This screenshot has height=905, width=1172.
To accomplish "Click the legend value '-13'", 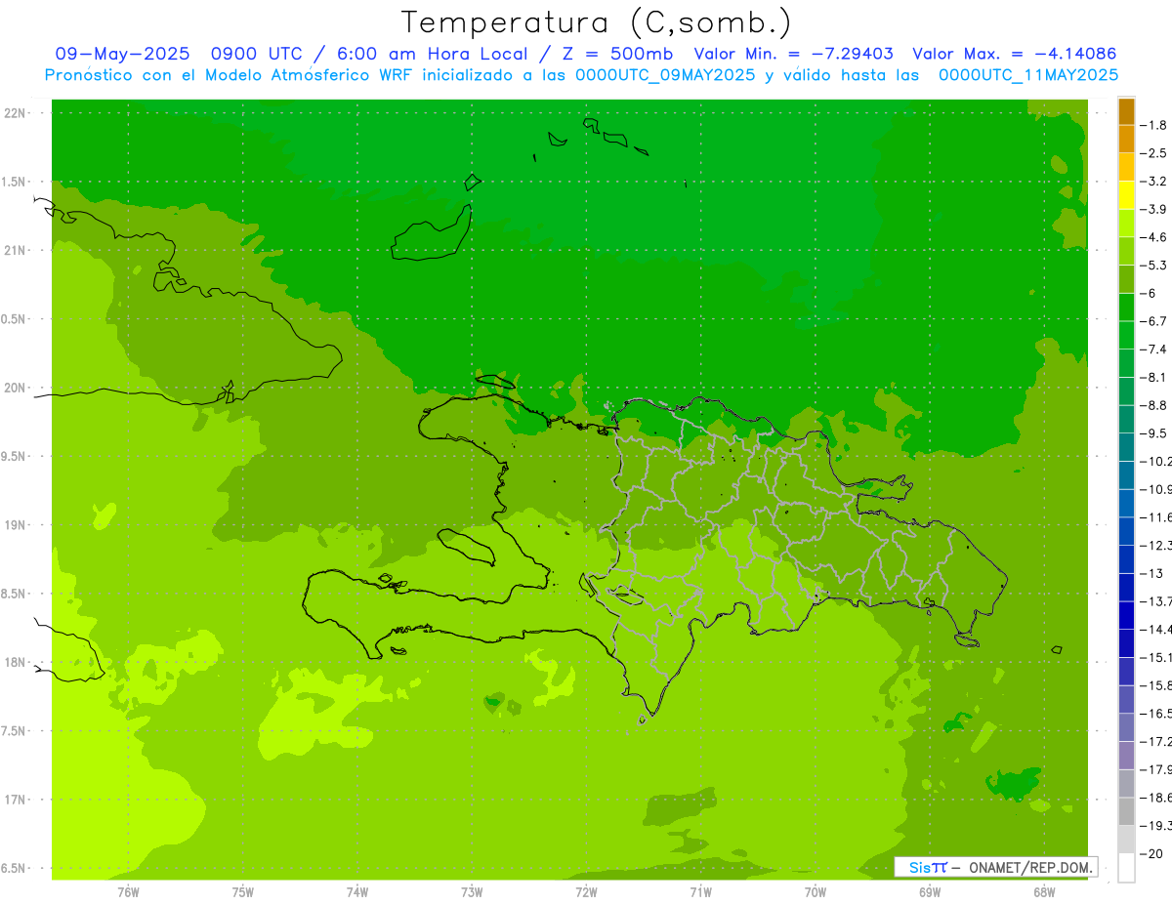I will pos(1152,573).
